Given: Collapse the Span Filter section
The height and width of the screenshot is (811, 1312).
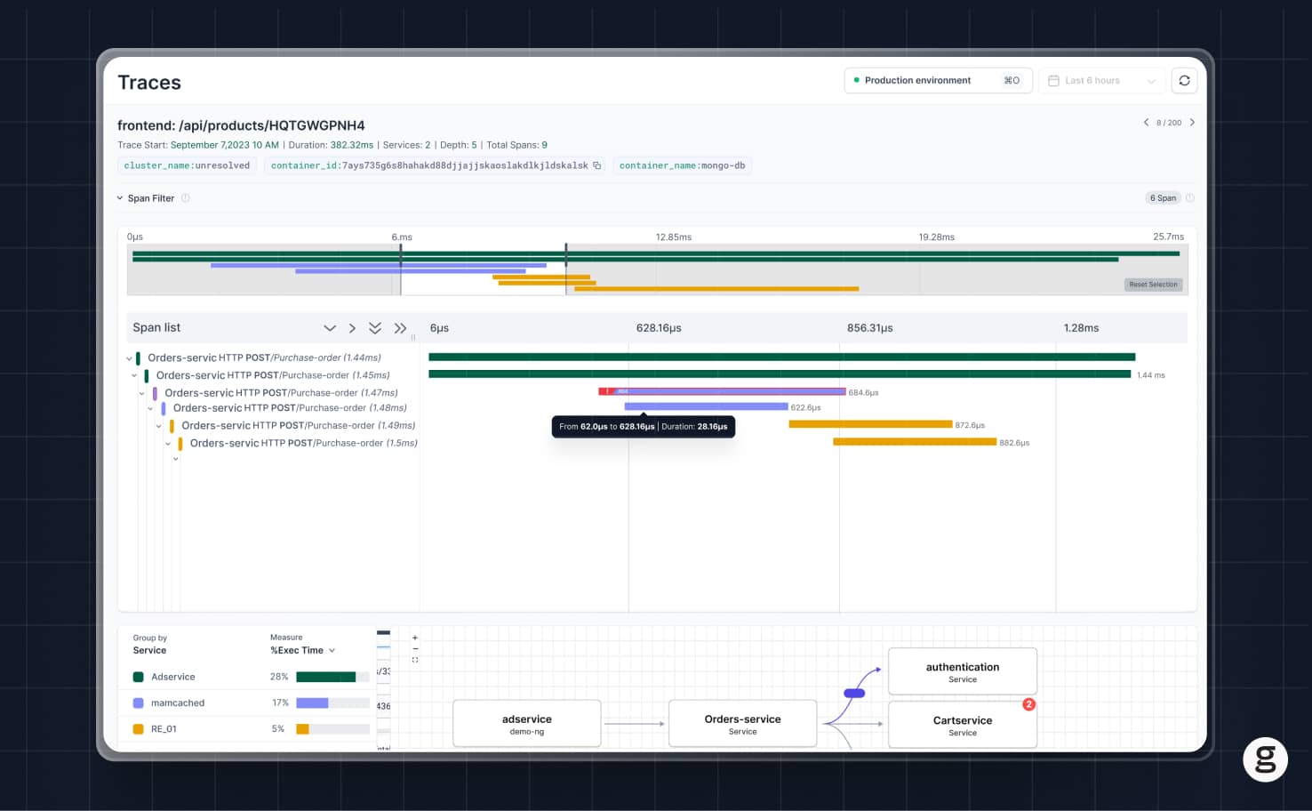Looking at the screenshot, I should pyautogui.click(x=120, y=198).
